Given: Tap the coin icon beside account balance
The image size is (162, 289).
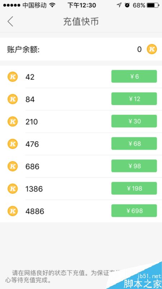Looking at the screenshot, I should click(152, 49).
